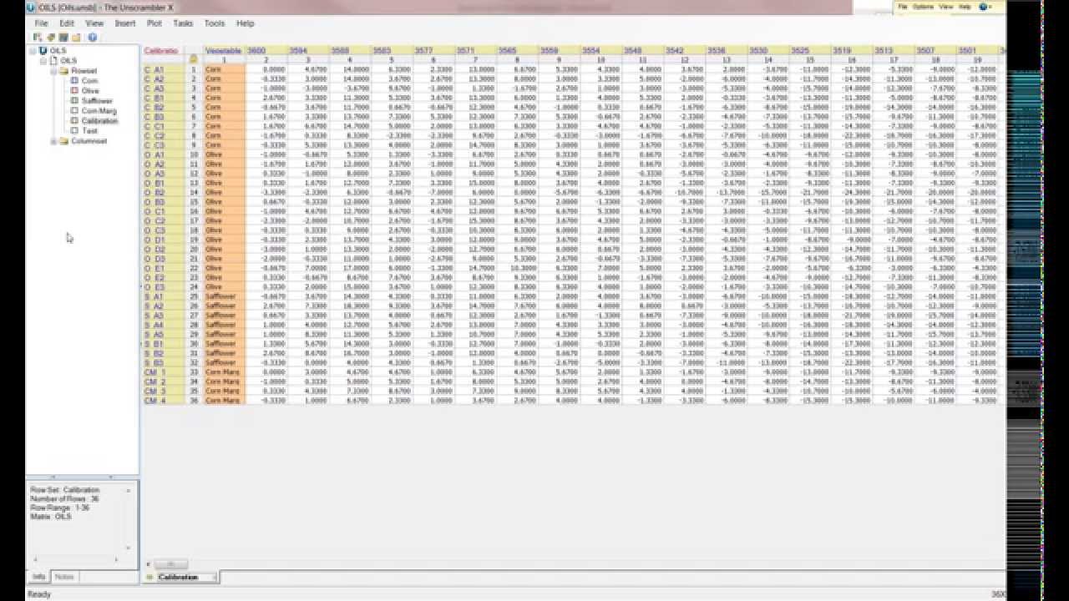The height and width of the screenshot is (601, 1069).
Task: Open View menu in top-right recorder toolbar
Action: click(945, 7)
